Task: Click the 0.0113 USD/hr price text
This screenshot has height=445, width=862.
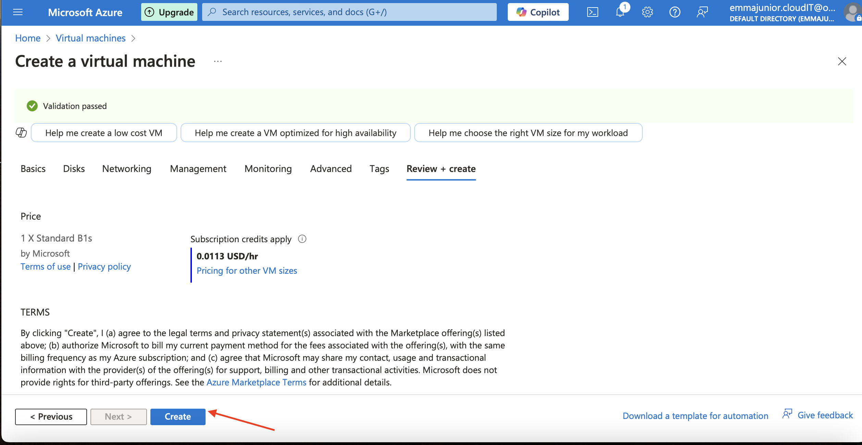Action: click(227, 256)
